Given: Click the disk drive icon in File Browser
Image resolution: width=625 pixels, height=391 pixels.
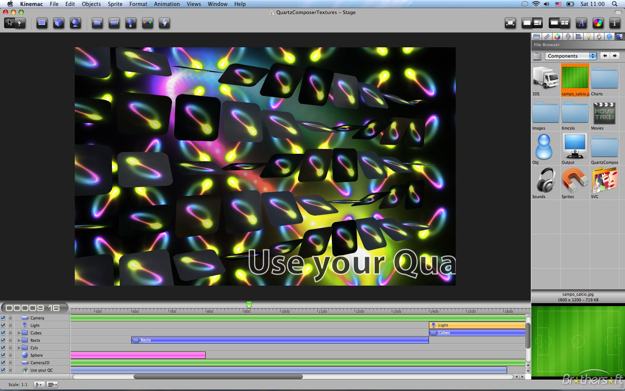Looking at the screenshot, I should click(x=537, y=56).
